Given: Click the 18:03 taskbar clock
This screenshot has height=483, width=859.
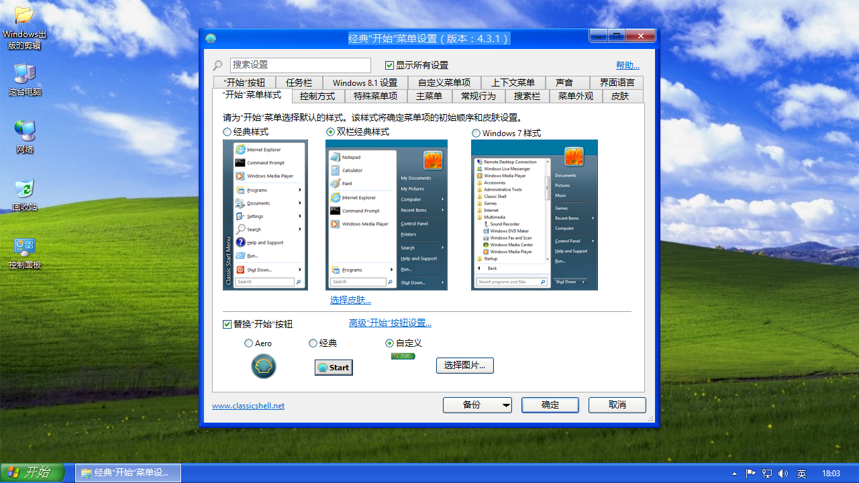Looking at the screenshot, I should tap(831, 474).
